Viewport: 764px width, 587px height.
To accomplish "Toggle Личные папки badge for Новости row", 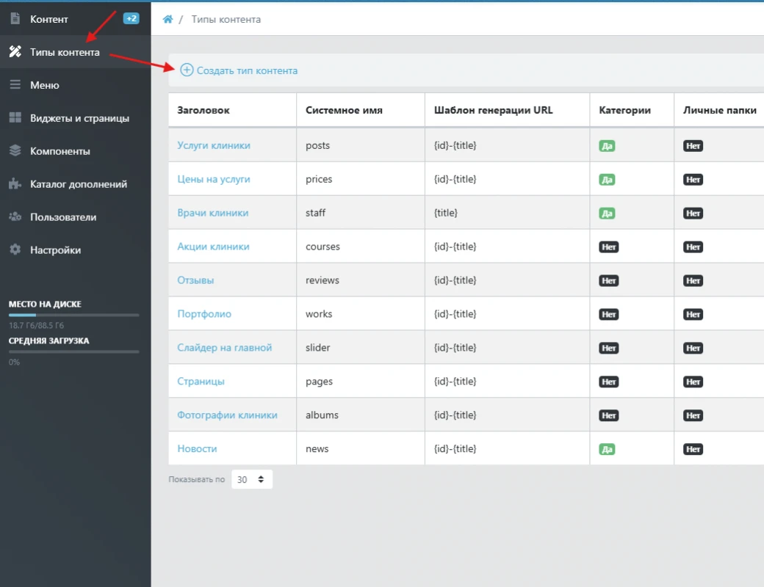I will coord(693,449).
